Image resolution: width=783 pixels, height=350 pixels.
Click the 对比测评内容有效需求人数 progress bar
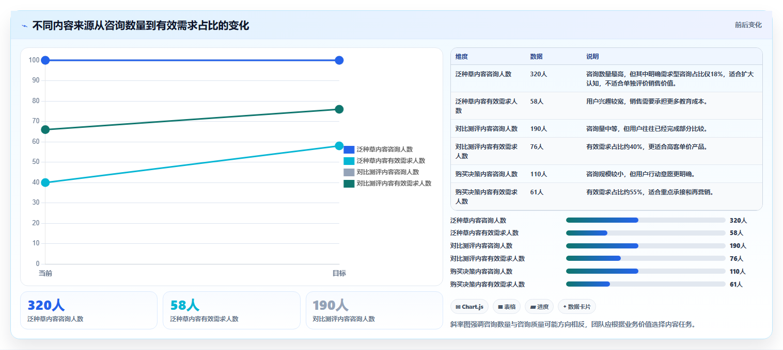tap(646, 258)
